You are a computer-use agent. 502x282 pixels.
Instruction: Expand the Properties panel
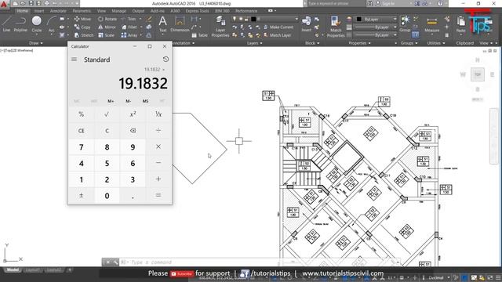point(359,43)
